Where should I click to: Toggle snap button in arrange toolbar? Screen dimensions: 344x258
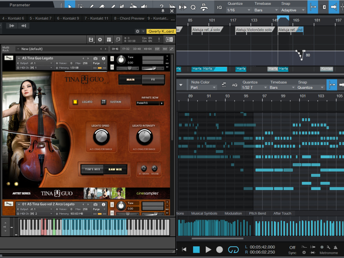click(313, 7)
